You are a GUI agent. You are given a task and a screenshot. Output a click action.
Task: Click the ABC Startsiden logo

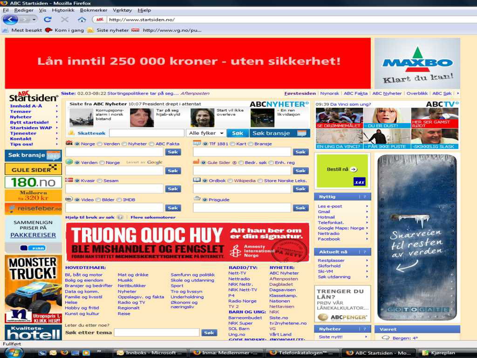(33, 96)
